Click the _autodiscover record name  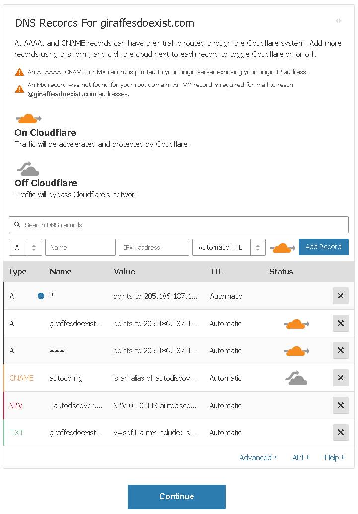75,406
